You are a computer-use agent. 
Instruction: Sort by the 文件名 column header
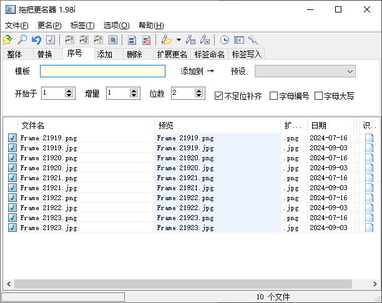pyautogui.click(x=86, y=125)
